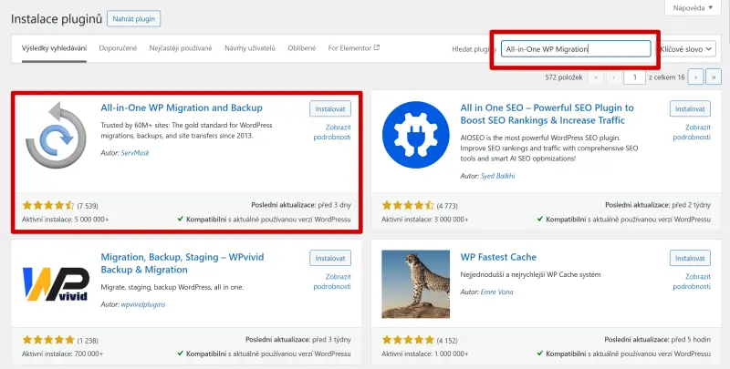The image size is (730, 369).
Task: Click the All in One SEO gear icon
Action: pyautogui.click(x=416, y=135)
